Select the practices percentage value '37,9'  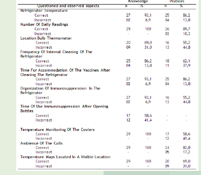pos(187,66)
